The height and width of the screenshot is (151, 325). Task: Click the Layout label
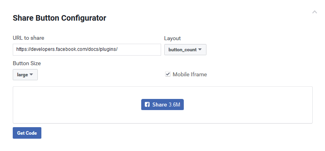click(173, 38)
